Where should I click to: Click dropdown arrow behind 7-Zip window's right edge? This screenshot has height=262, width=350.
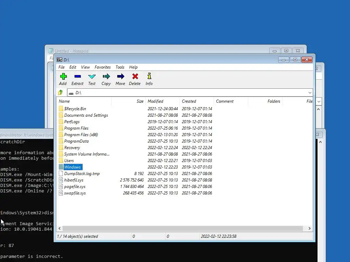click(319, 102)
